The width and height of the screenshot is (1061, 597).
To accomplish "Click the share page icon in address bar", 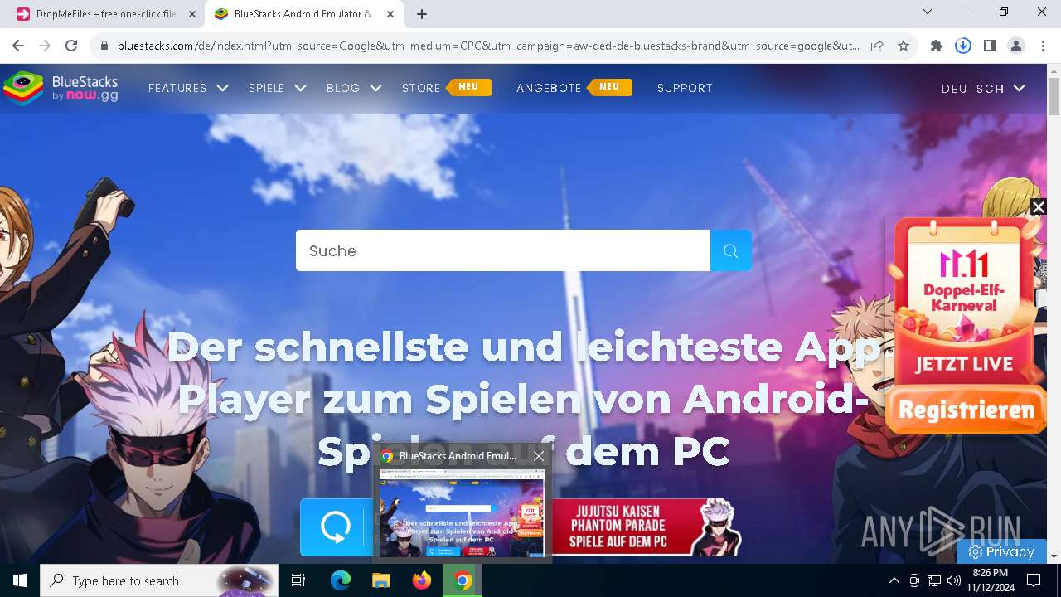I will [877, 46].
